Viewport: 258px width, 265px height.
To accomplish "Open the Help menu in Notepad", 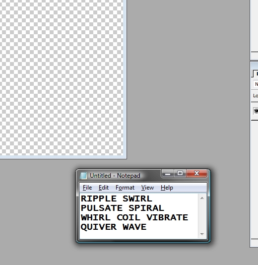I will click(x=167, y=188).
